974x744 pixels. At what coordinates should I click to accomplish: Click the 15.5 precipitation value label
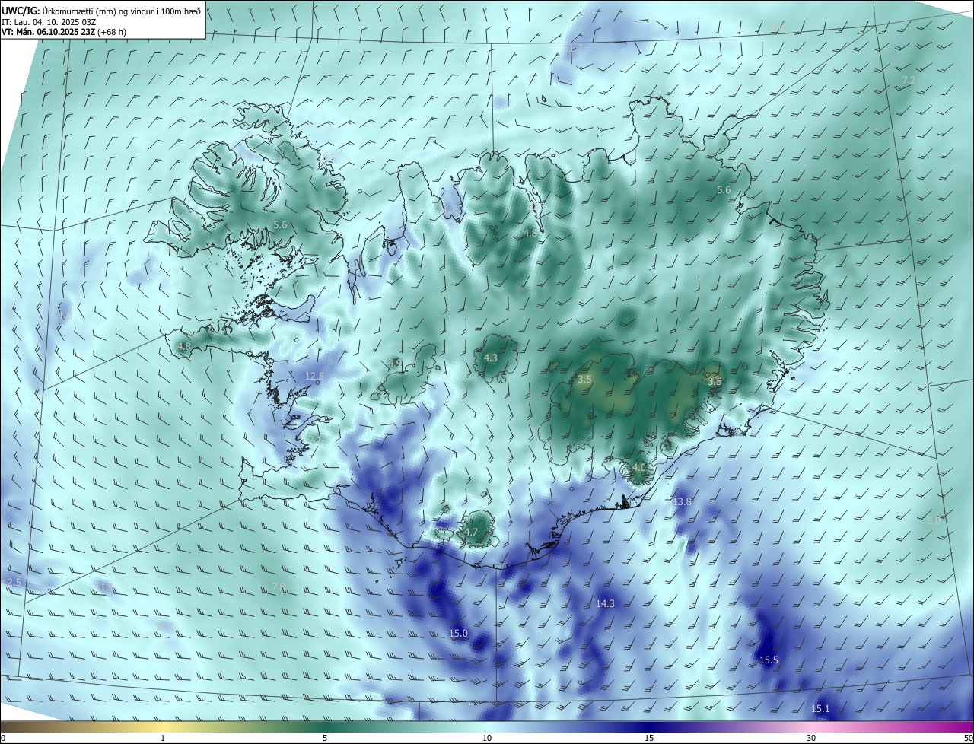point(769,660)
